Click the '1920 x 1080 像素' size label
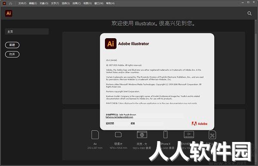The height and width of the screenshot is (166, 258). pyautogui.click(x=141, y=148)
